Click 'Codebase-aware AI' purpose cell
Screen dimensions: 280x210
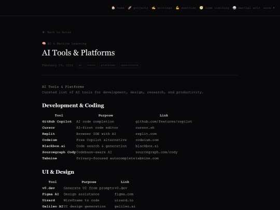(94, 152)
